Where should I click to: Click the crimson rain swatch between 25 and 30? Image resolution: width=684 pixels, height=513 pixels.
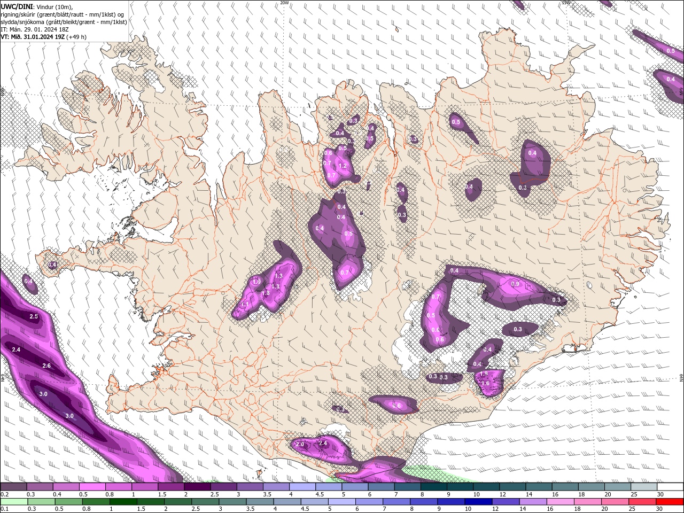pos(644,502)
